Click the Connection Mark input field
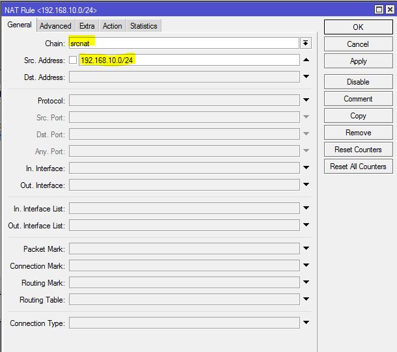The image size is (397, 352). click(184, 265)
